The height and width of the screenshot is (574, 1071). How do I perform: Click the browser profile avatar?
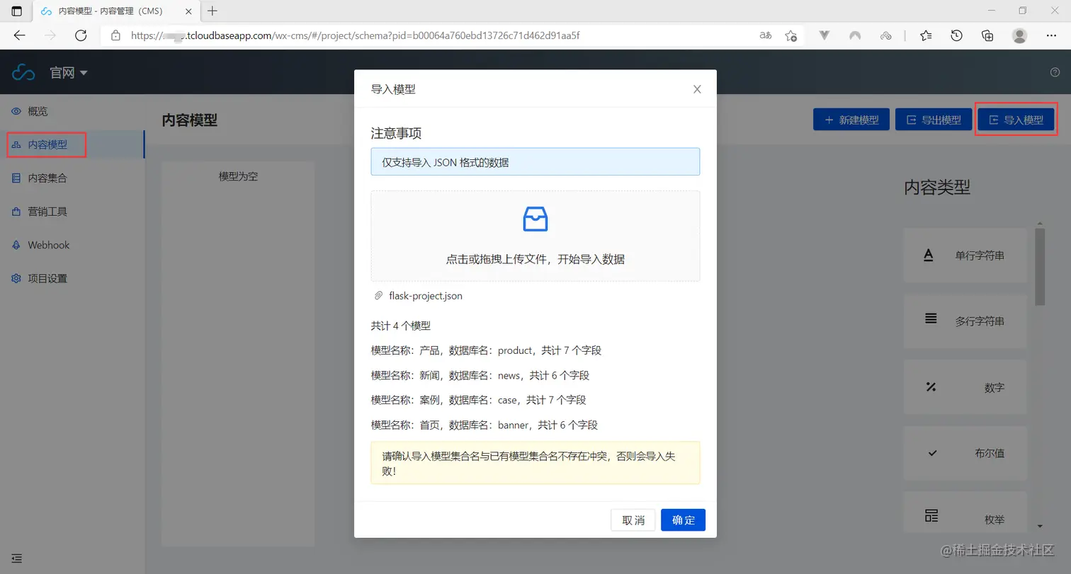(x=1019, y=35)
